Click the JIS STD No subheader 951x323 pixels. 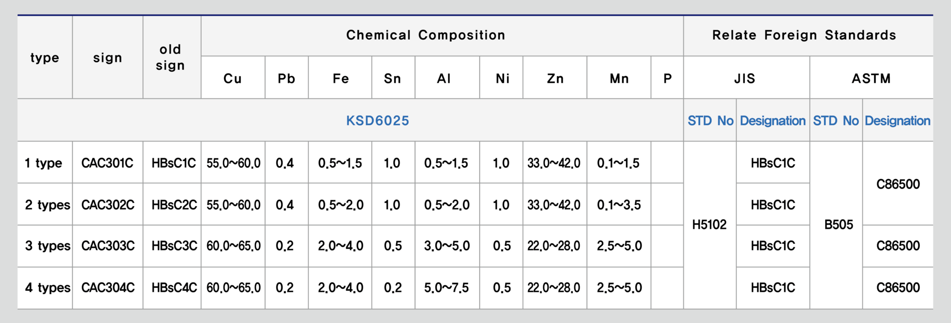[x=710, y=121]
